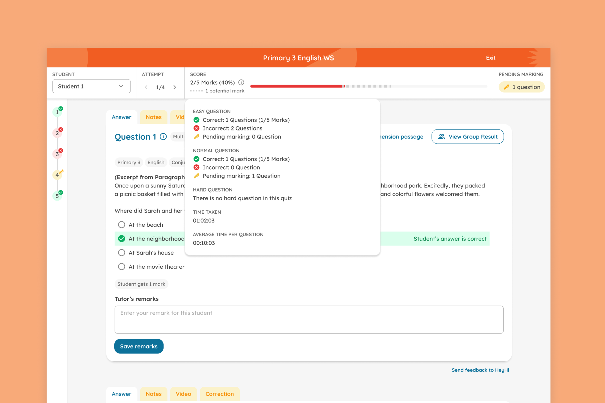Select the 'At the beach' option

click(x=122, y=225)
